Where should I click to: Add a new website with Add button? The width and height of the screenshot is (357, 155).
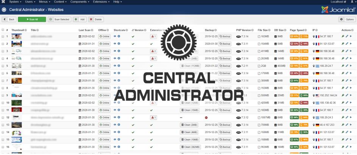(80, 20)
